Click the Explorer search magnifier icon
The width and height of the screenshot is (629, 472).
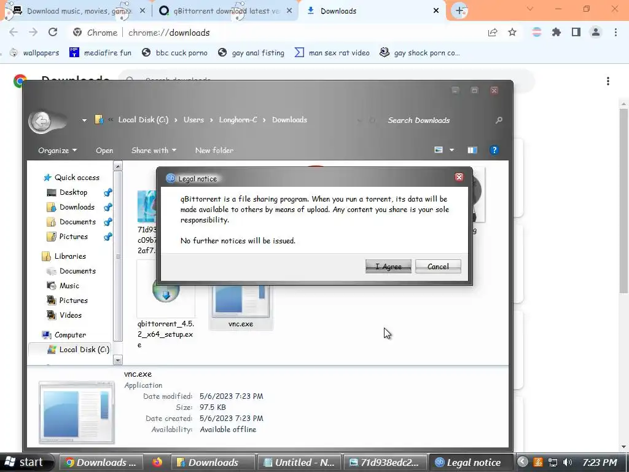(499, 120)
